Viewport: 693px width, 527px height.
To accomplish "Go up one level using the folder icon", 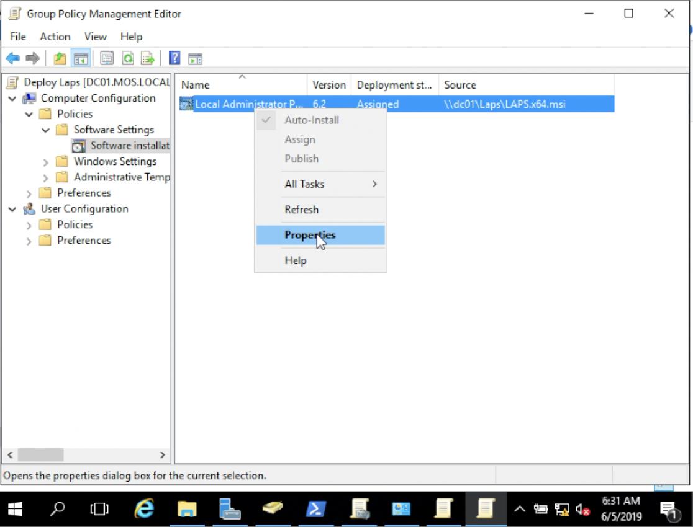I will 60,58.
